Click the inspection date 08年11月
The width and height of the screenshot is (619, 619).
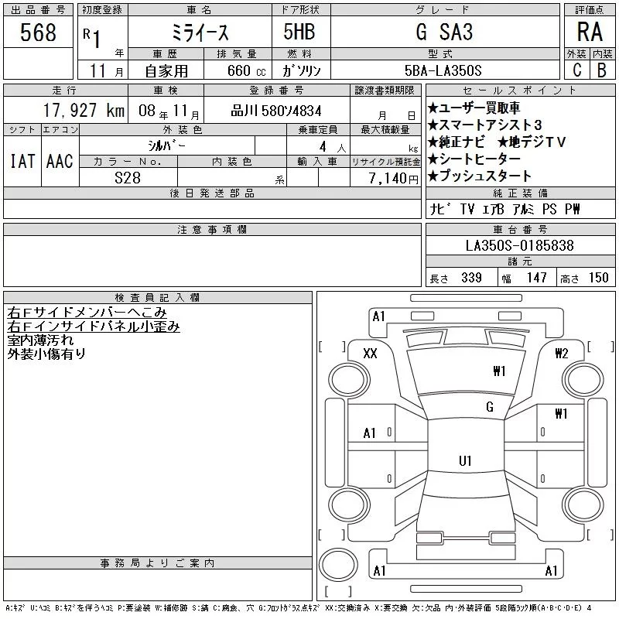tap(169, 111)
